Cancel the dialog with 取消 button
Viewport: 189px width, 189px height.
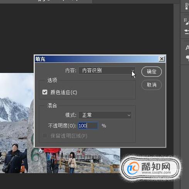152,85
